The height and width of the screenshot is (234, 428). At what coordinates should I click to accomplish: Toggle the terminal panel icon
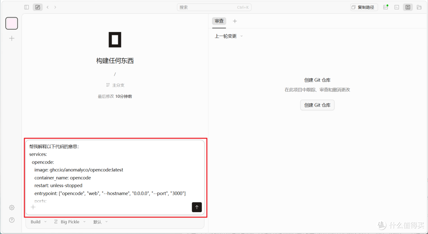pos(397,8)
